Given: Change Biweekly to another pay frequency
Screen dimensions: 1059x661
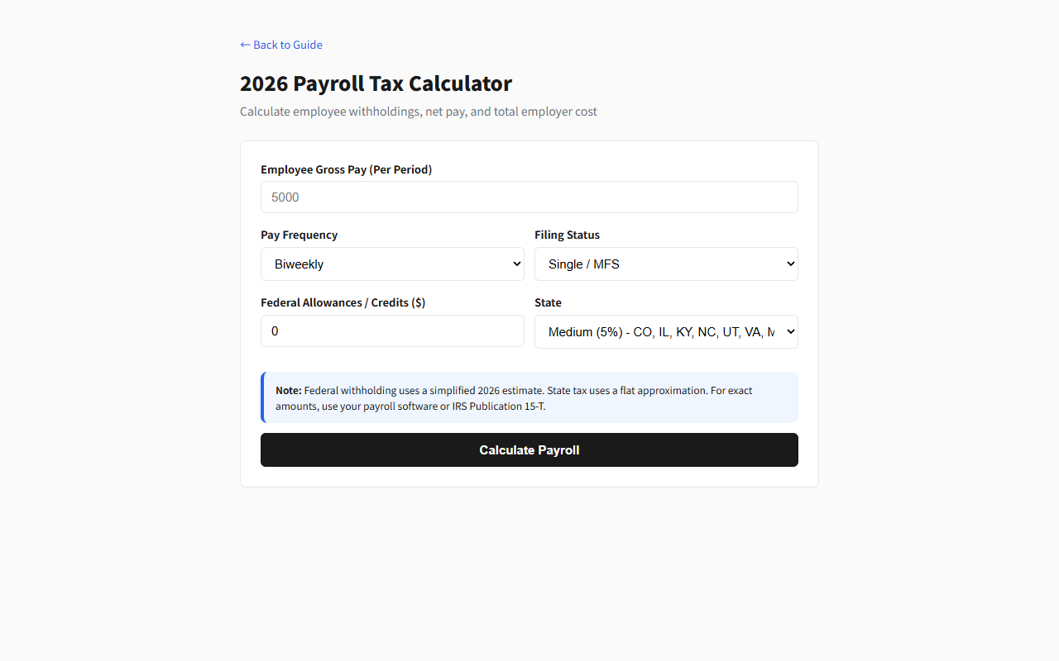Looking at the screenshot, I should pyautogui.click(x=392, y=264).
